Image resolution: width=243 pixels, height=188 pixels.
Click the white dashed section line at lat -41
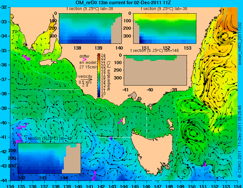coord(116,137)
